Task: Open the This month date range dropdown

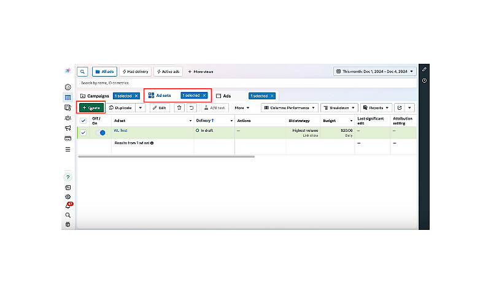Action: click(375, 72)
